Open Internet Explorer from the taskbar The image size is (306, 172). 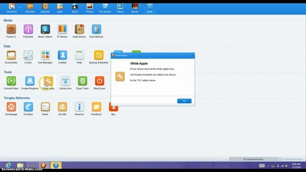pyautogui.click(x=8, y=165)
